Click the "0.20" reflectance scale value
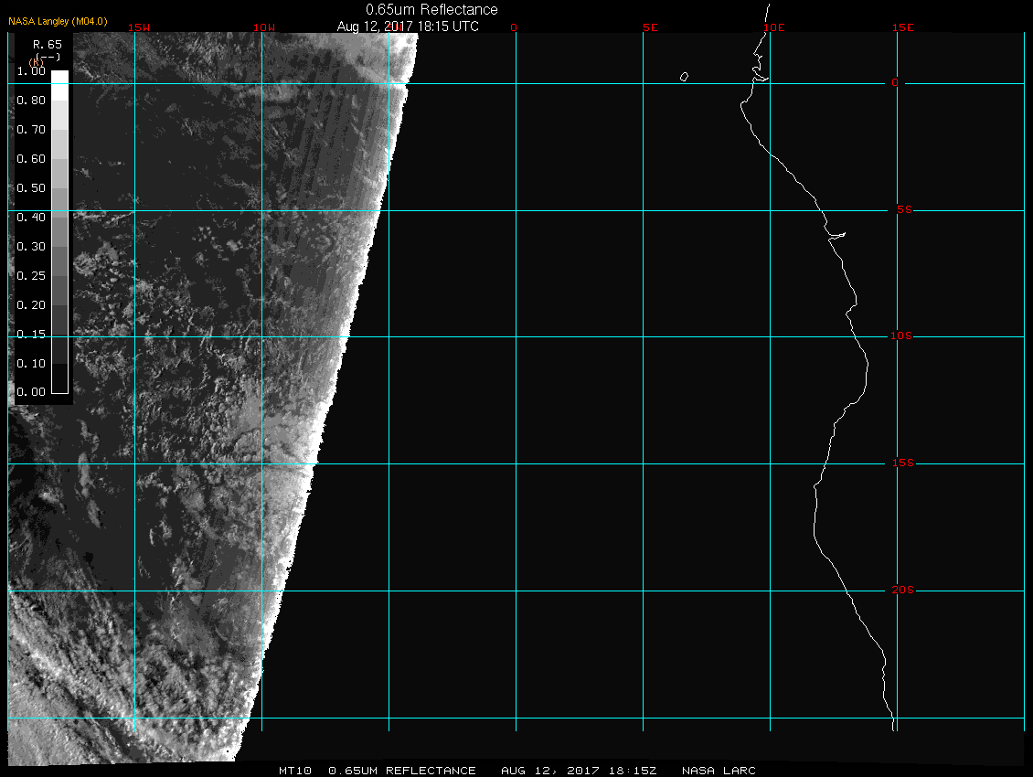 31,305
